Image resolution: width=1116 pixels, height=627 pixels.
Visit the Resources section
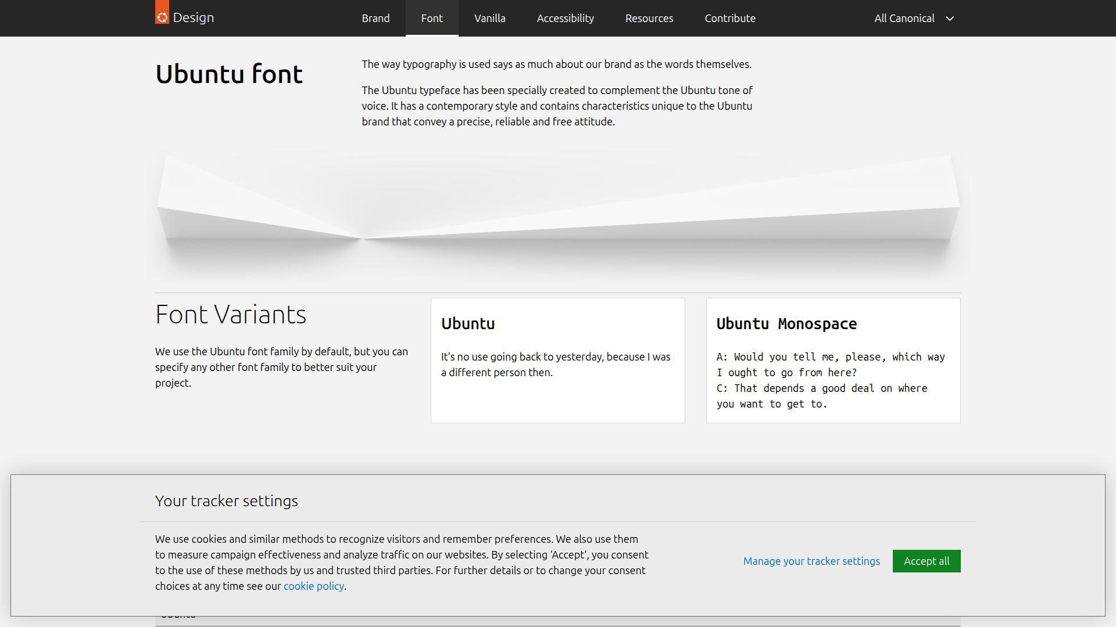[649, 18]
